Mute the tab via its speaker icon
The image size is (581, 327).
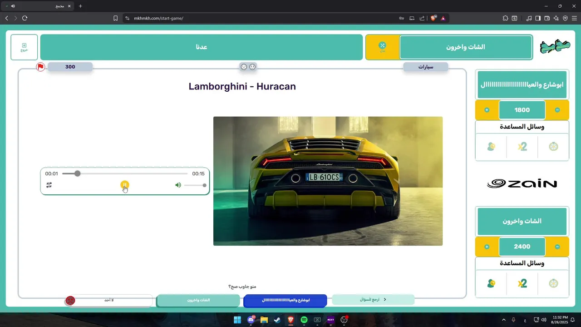click(x=13, y=6)
